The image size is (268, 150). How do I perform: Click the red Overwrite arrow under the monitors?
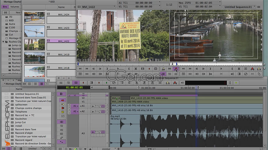click(176, 69)
